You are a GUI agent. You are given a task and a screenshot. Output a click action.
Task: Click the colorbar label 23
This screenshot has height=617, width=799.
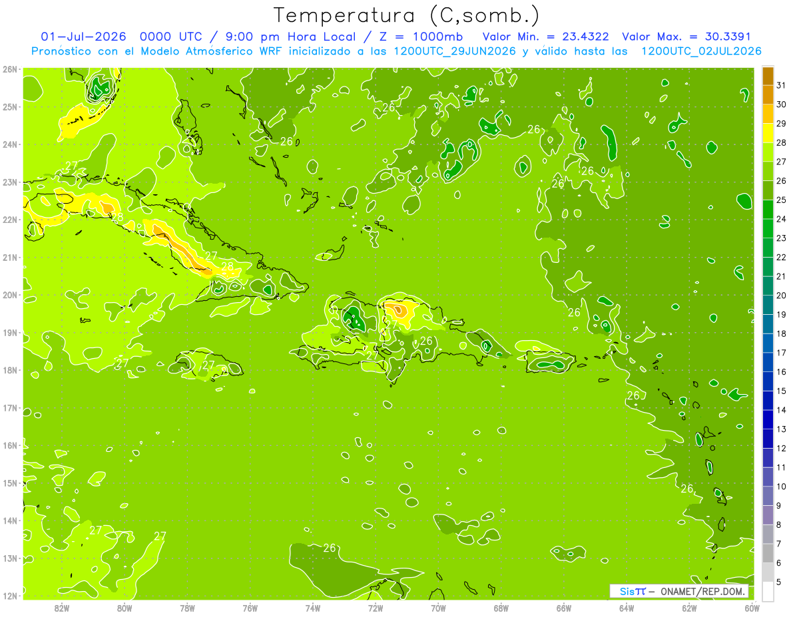pos(782,238)
